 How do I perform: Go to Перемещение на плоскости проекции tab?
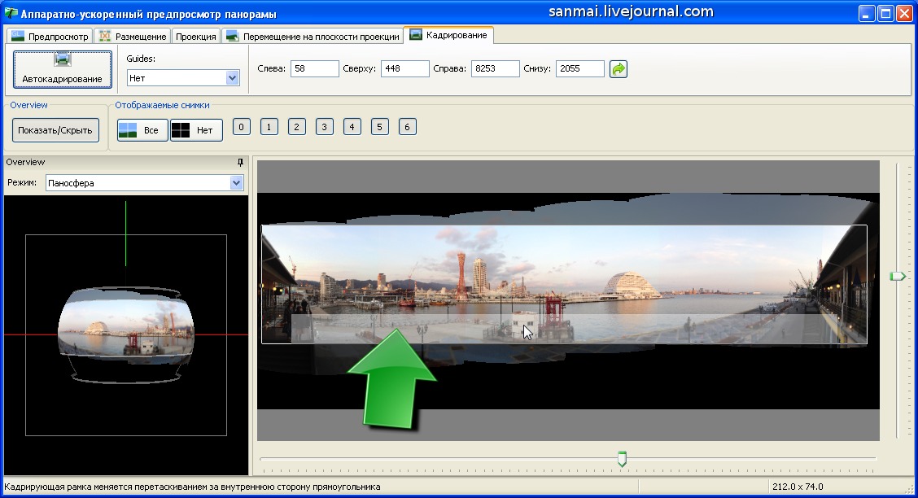pyautogui.click(x=313, y=37)
